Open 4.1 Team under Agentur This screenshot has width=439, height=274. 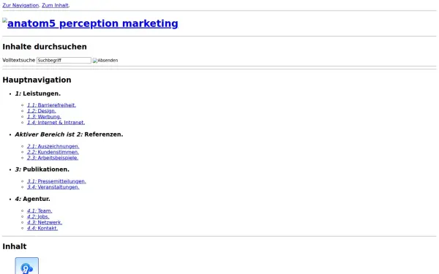(40, 211)
